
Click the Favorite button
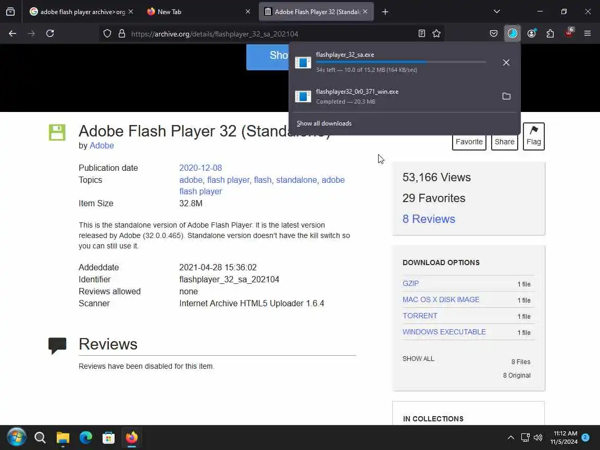469,142
